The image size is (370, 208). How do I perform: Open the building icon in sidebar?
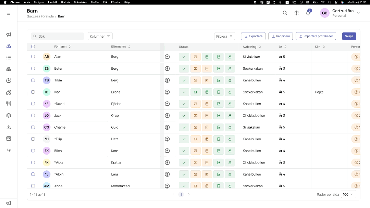point(9,69)
